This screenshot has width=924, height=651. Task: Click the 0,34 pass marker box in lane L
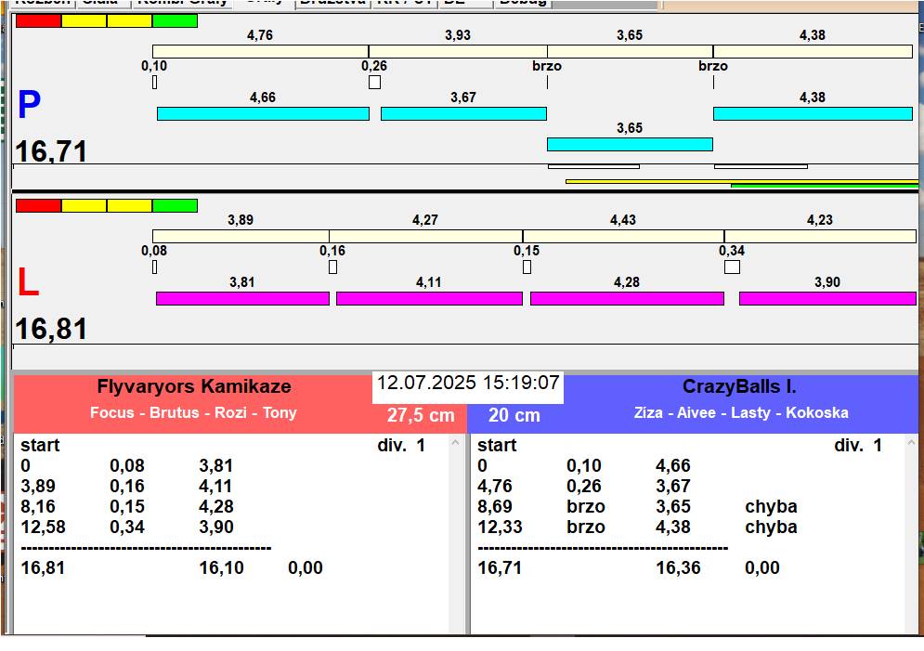(732, 267)
